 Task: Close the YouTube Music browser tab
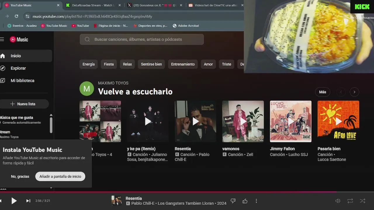tap(58, 5)
